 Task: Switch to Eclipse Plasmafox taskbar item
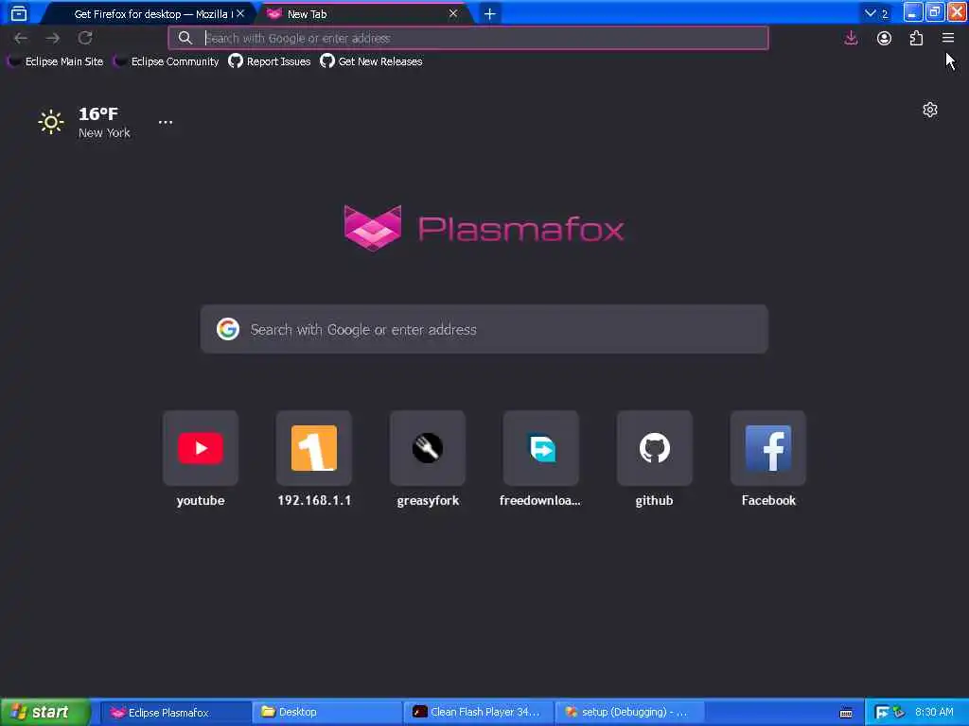click(175, 713)
